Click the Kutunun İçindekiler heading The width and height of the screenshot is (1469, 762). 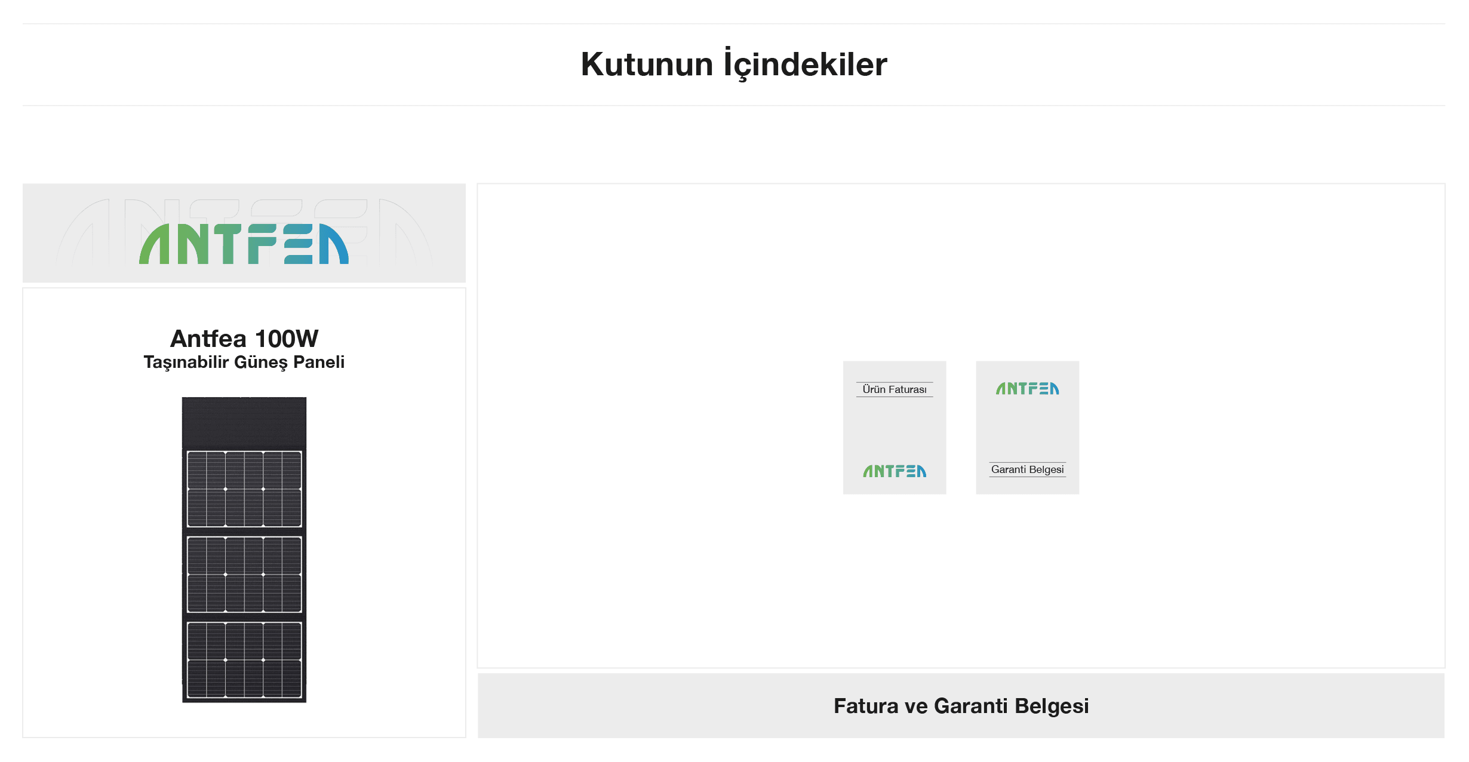[734, 64]
